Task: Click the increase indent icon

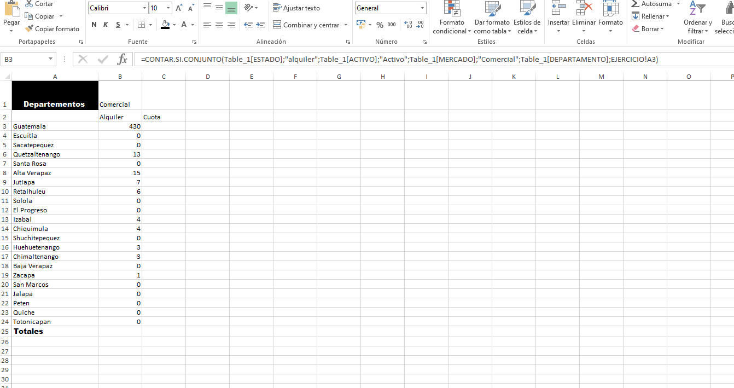Action: point(260,25)
